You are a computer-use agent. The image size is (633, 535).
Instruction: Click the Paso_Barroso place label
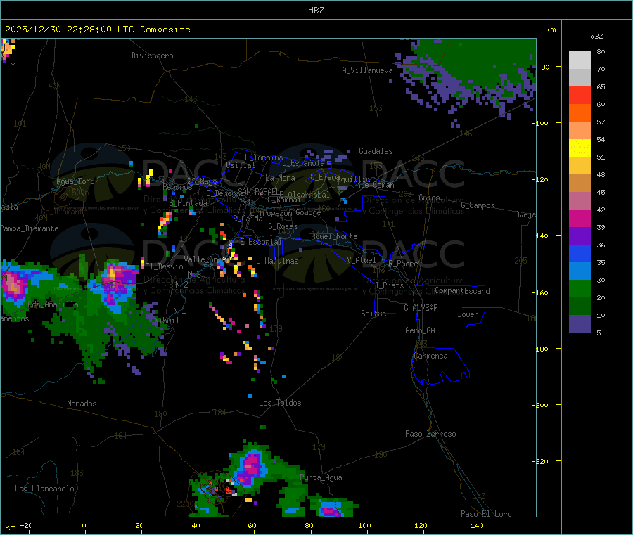point(430,434)
